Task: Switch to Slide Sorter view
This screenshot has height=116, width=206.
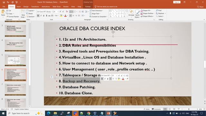Action: point(170,109)
